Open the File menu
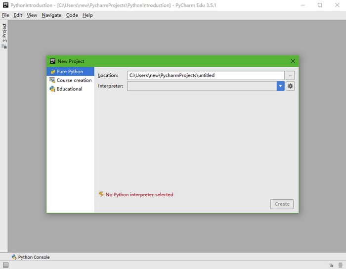The width and height of the screenshot is (346, 269). [x=5, y=15]
